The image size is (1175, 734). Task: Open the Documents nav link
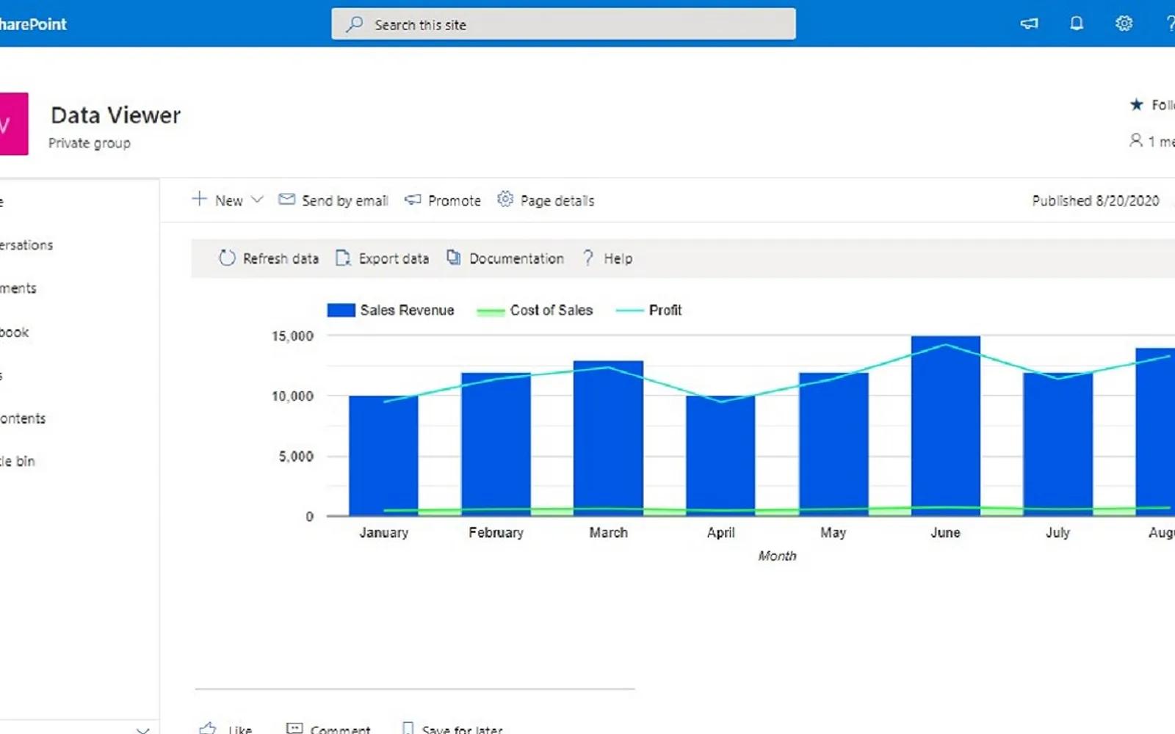(18, 288)
